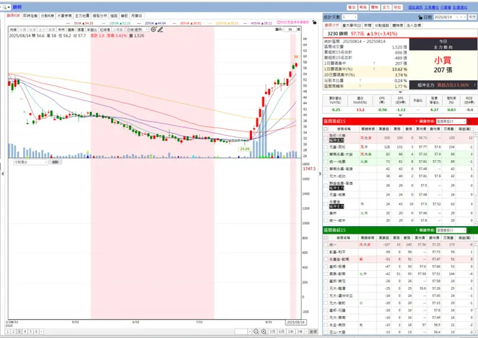Set chart range to 6月

pyautogui.click(x=282, y=332)
